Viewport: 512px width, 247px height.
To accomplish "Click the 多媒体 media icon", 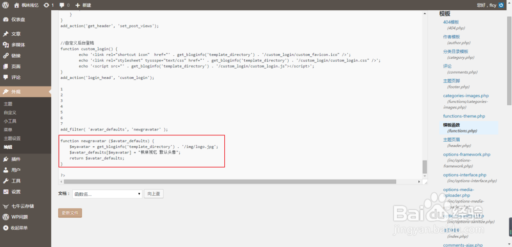I will [6, 45].
